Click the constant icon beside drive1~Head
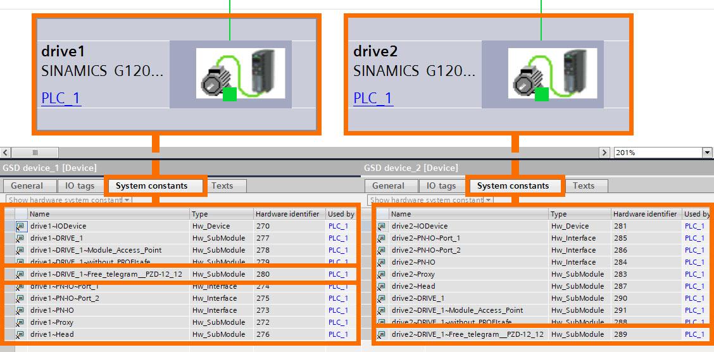This screenshot has width=714, height=352. coord(20,335)
